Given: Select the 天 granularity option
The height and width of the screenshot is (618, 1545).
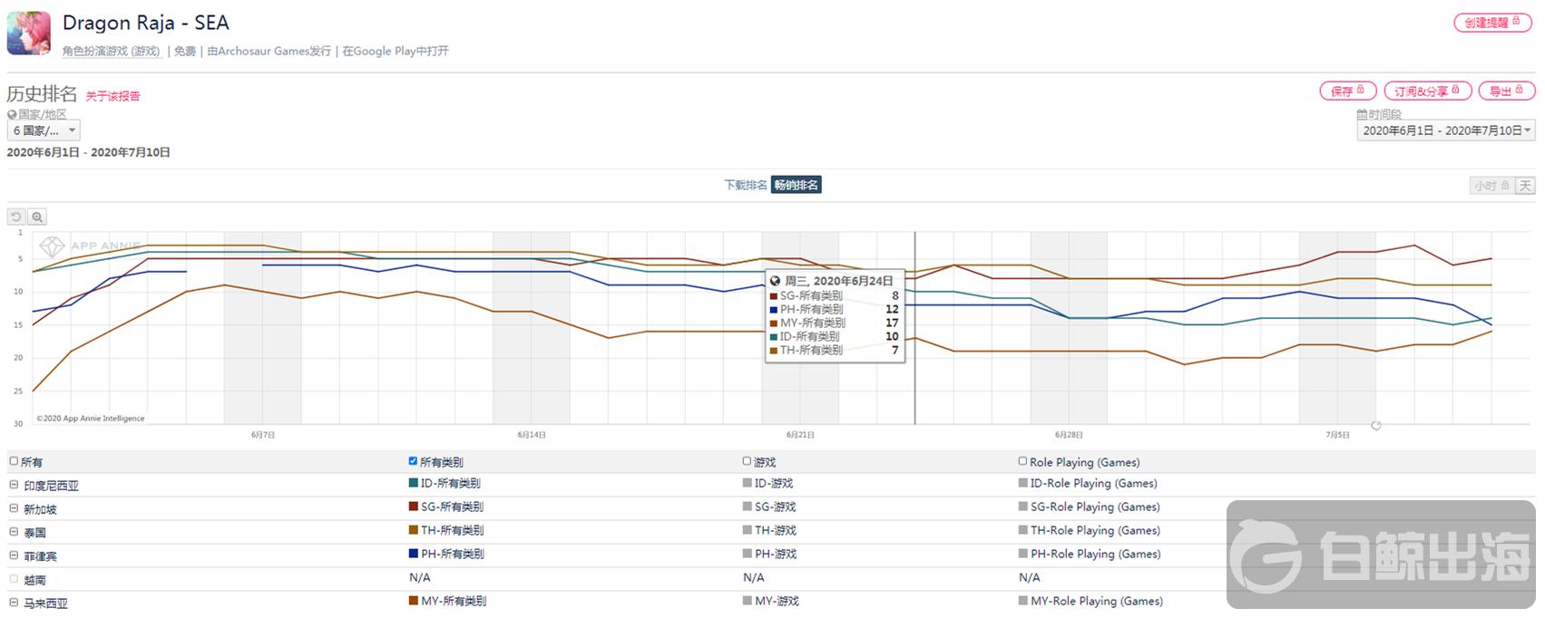Looking at the screenshot, I should (x=1525, y=186).
